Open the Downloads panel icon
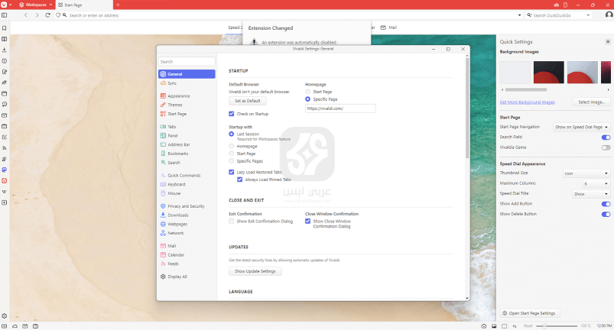Screen dimensions: 614x330 pos(5,50)
